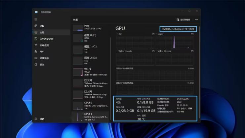245x138 pixels.
Task: Click the NVIDIA GeForce GTX 1070 name
Action: click(x=178, y=29)
